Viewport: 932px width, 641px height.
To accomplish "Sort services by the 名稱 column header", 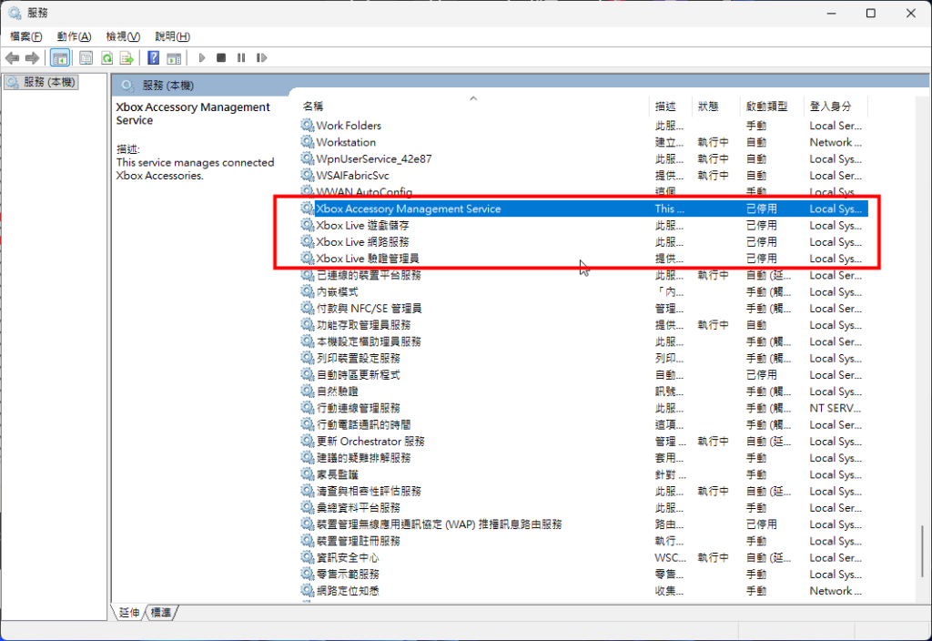I will click(x=312, y=107).
